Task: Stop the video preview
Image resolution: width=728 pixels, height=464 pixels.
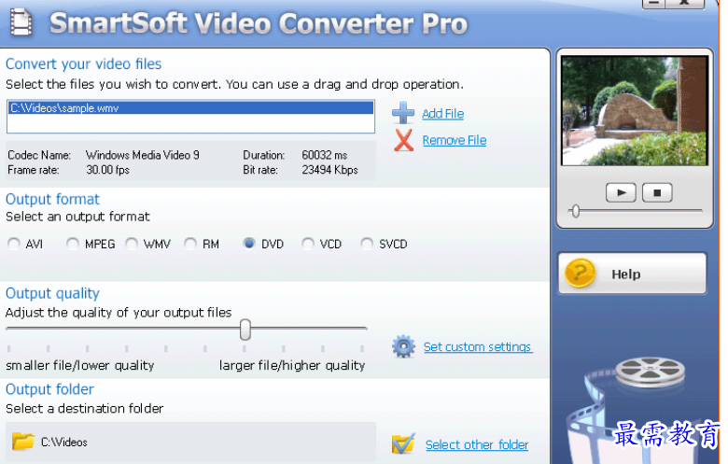Action: pos(657,192)
